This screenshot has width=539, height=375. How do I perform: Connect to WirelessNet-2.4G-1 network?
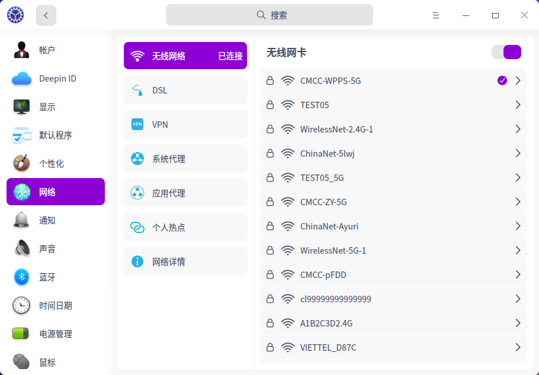point(394,129)
